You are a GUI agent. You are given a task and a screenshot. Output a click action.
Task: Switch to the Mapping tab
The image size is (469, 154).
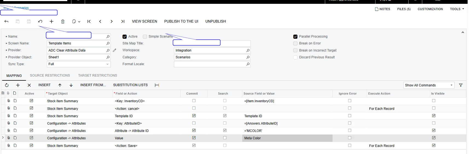click(14, 76)
